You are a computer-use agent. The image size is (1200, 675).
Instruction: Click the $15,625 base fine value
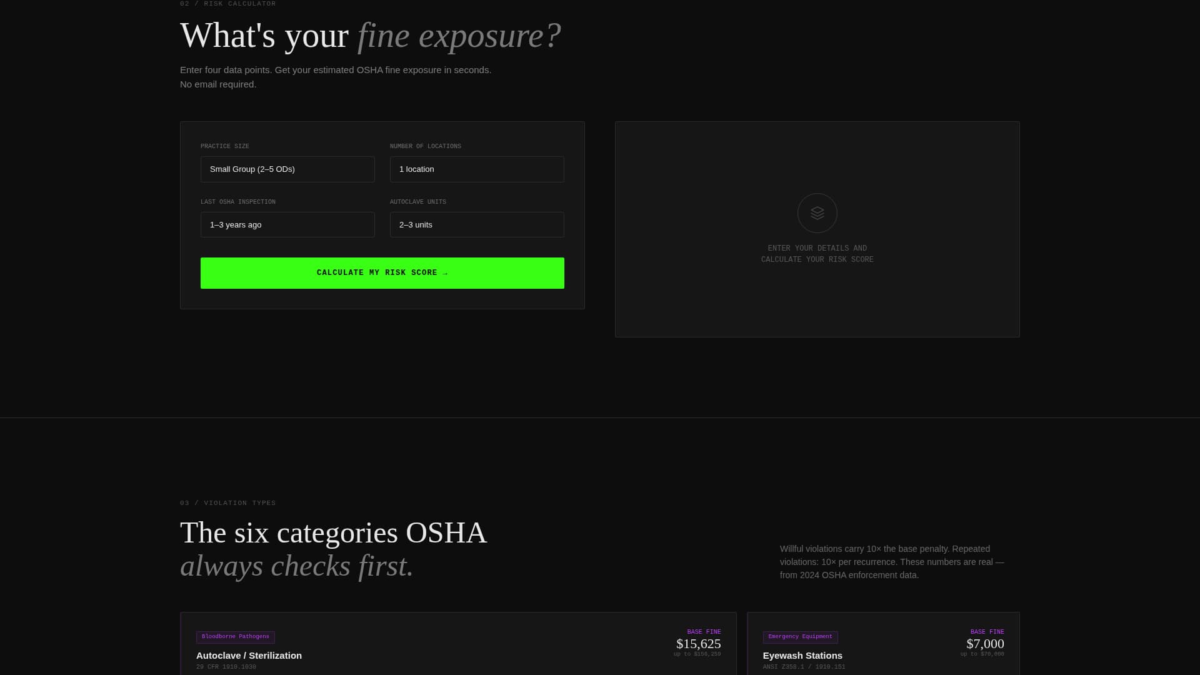pos(699,644)
